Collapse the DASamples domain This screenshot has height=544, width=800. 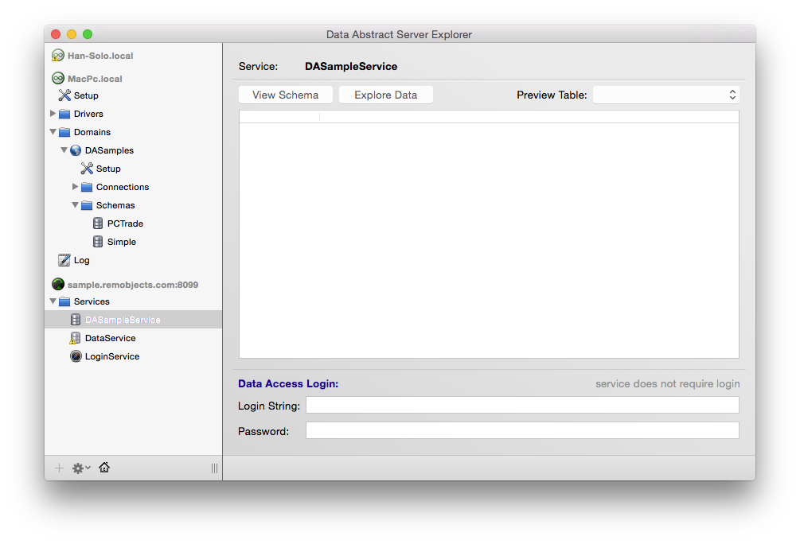[64, 150]
